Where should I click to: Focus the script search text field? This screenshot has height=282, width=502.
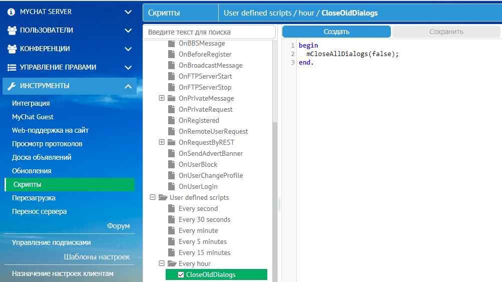click(x=209, y=32)
